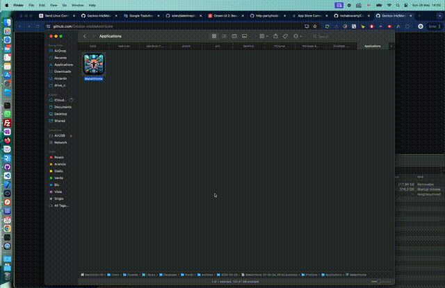Switch to the Desktop Finder tab
Image resolution: width=445 pixels, height=288 pixels.
tap(248, 46)
